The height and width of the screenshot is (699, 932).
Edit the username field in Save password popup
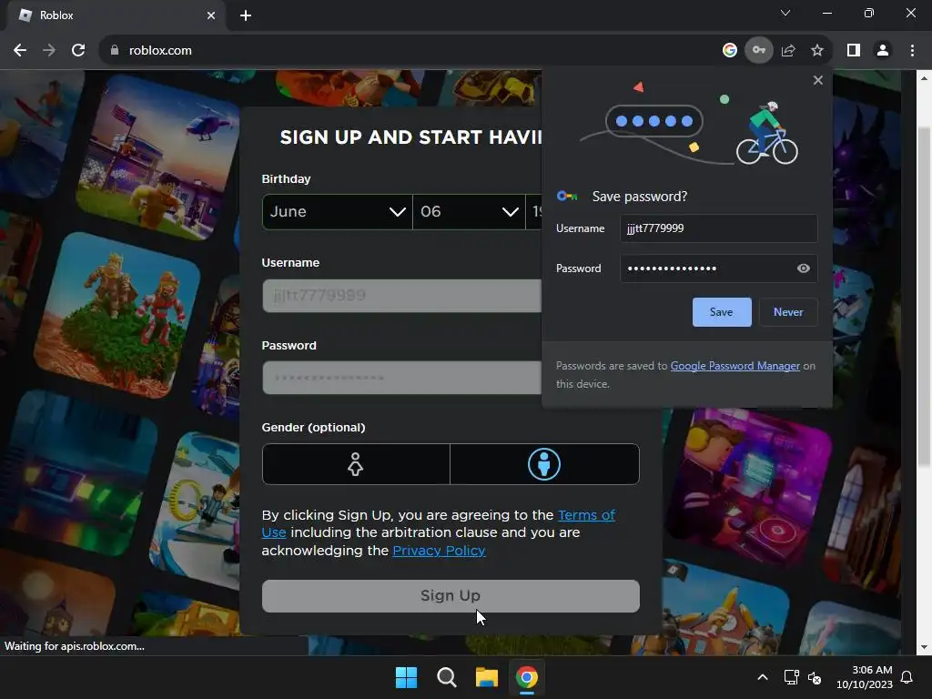(x=719, y=228)
